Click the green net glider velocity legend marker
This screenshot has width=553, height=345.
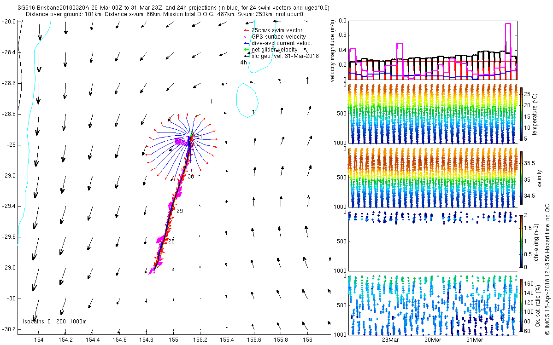coord(247,49)
